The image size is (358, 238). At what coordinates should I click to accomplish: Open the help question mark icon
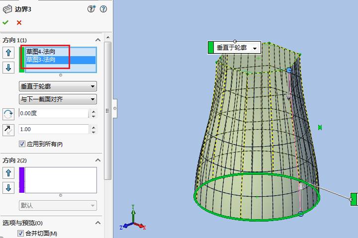(x=103, y=9)
